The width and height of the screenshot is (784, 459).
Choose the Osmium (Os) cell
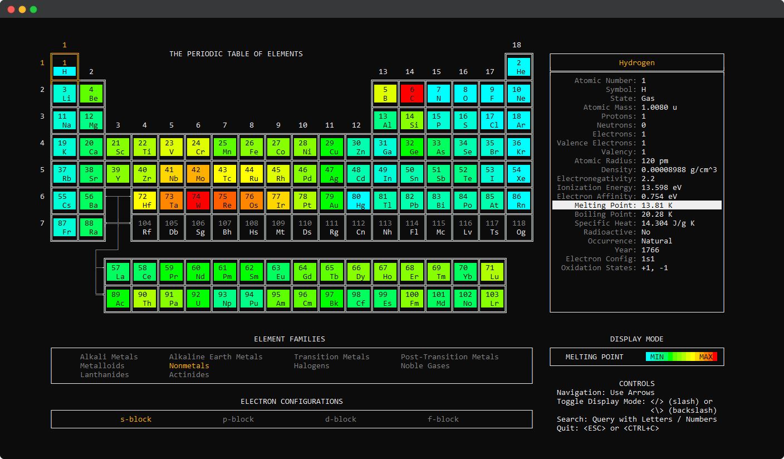[252, 201]
